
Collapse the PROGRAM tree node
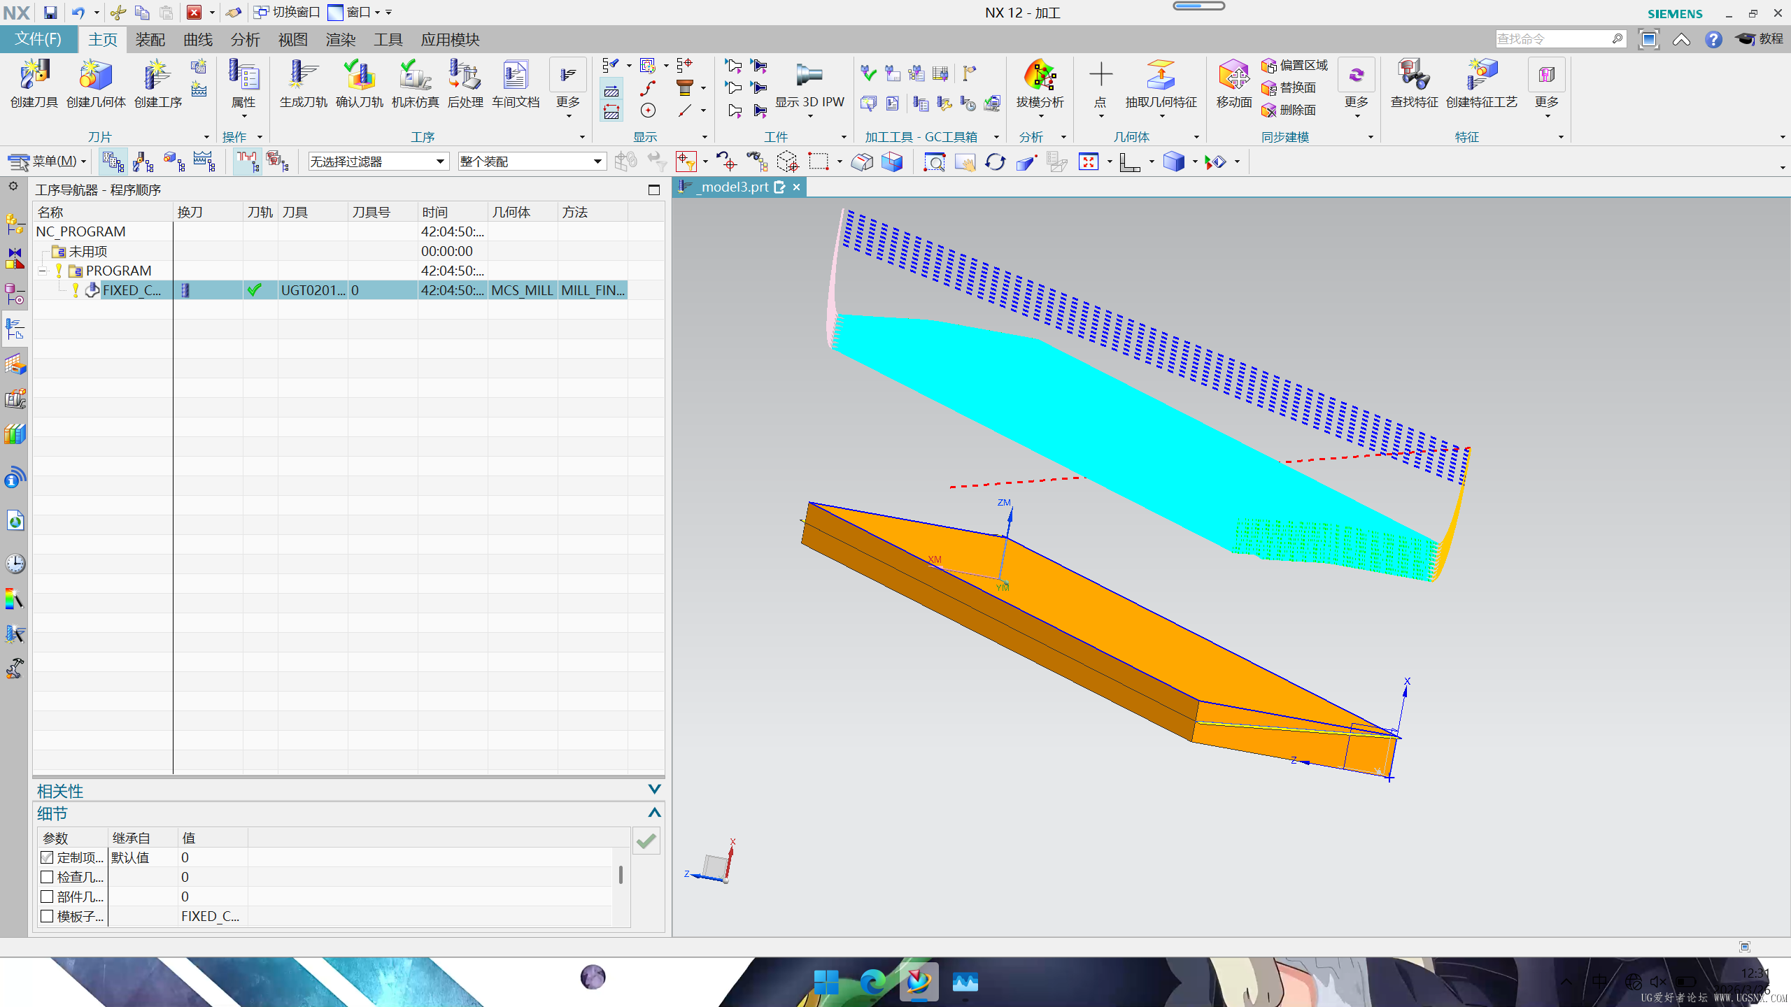coord(42,271)
